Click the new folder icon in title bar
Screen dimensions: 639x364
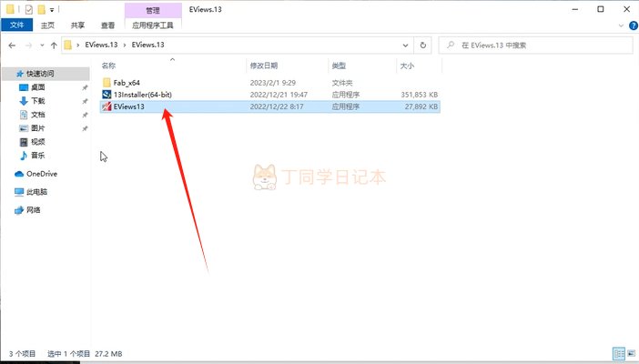[41, 9]
